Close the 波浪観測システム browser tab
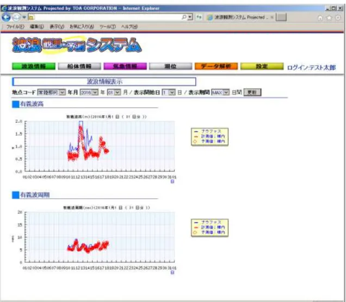The width and height of the screenshot is (346, 302). (x=272, y=17)
